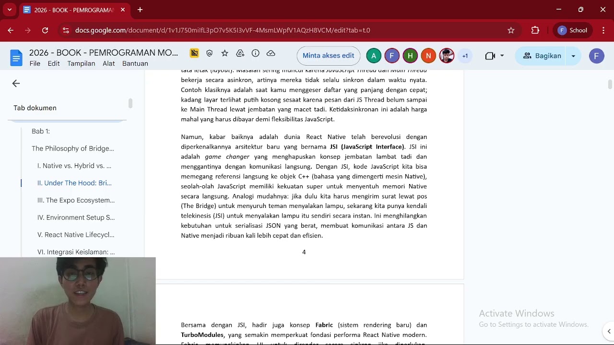Open the Google Docs home icon
This screenshot has width=614, height=345.
tap(16, 58)
